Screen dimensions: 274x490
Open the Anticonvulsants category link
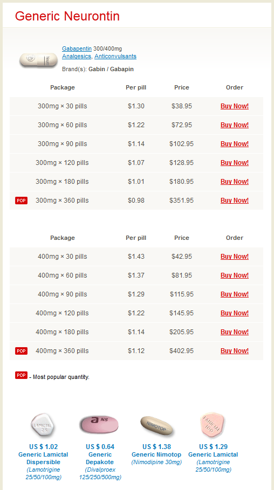pyautogui.click(x=115, y=56)
